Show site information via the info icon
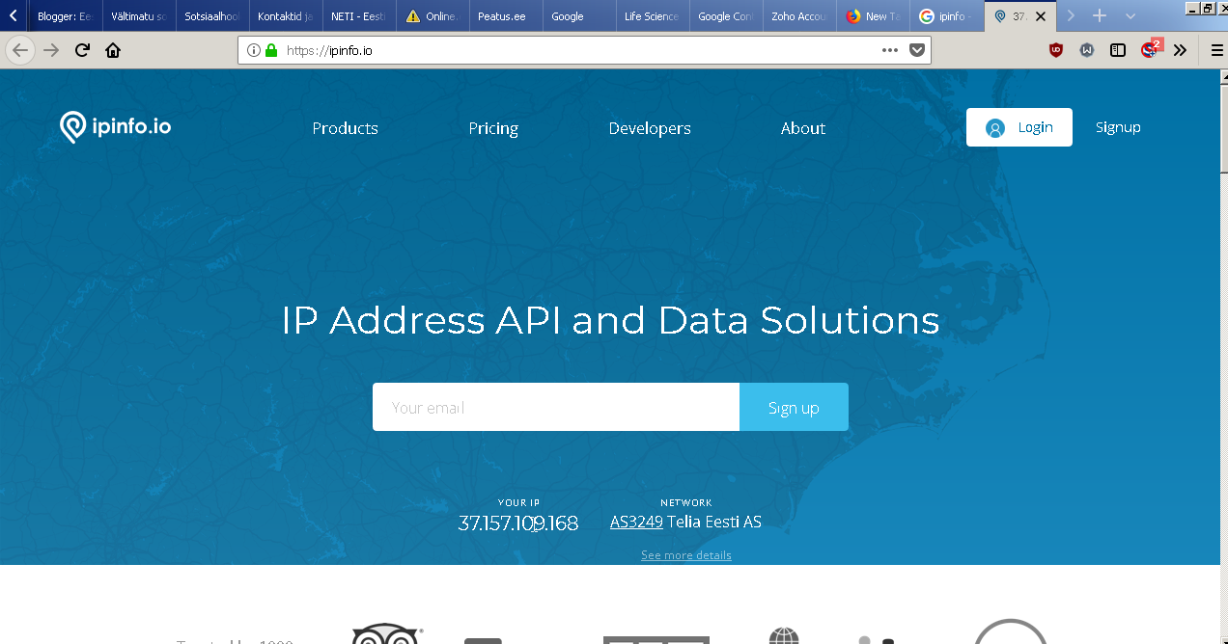Image resolution: width=1228 pixels, height=644 pixels. (x=254, y=50)
